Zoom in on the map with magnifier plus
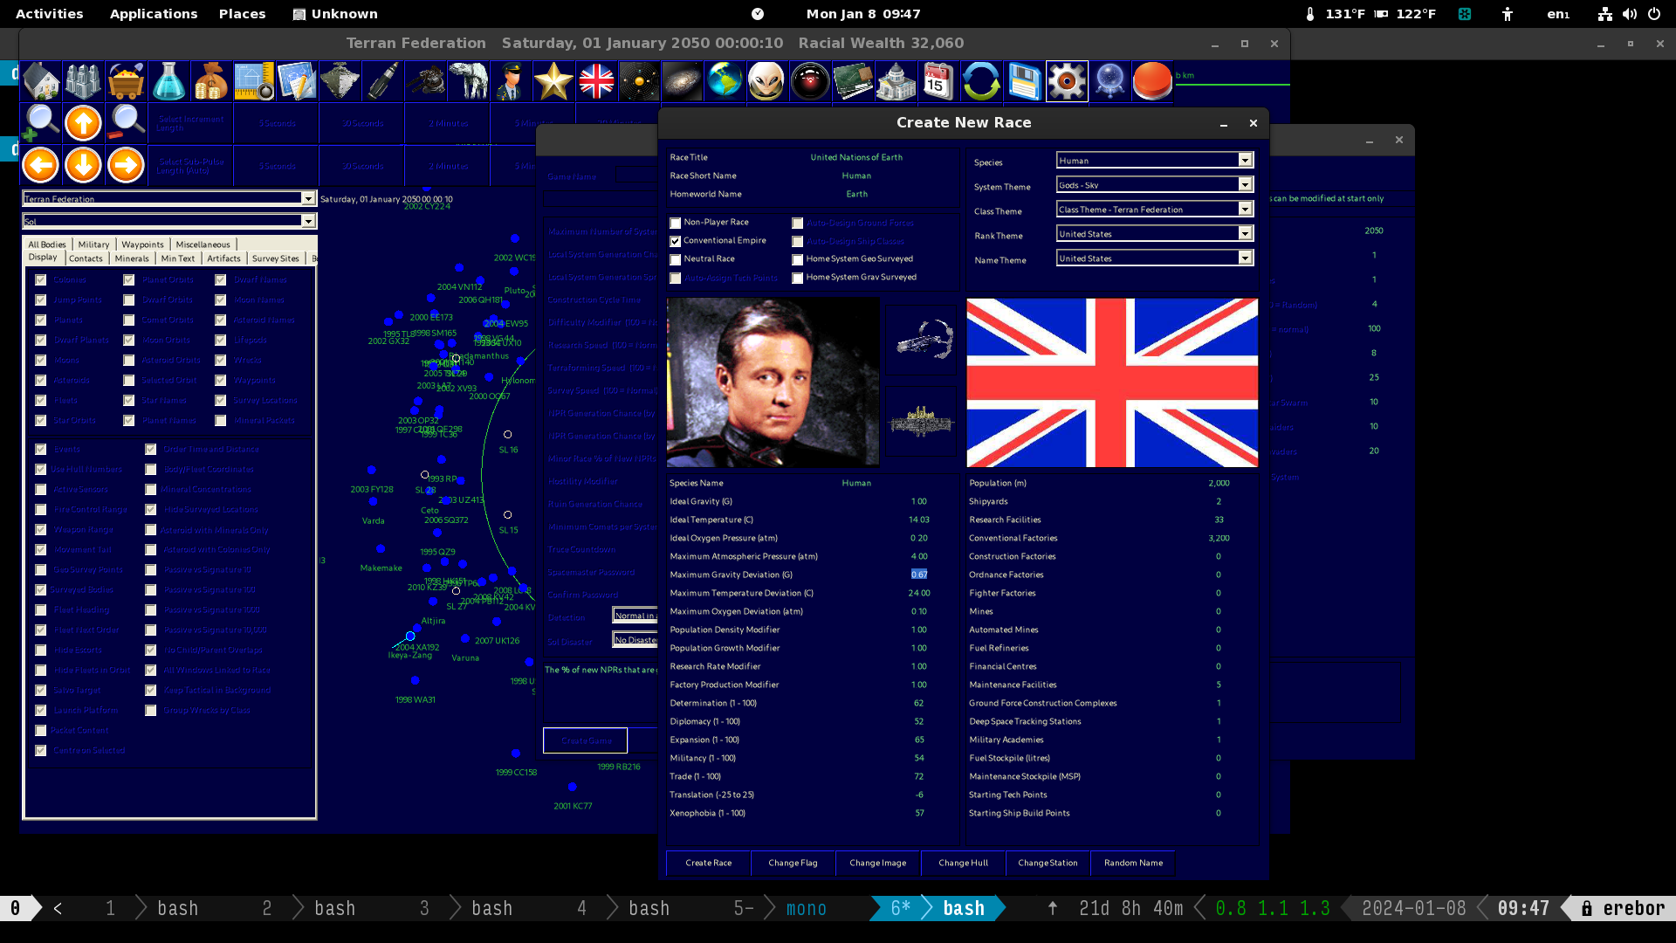The width and height of the screenshot is (1676, 943). click(41, 123)
